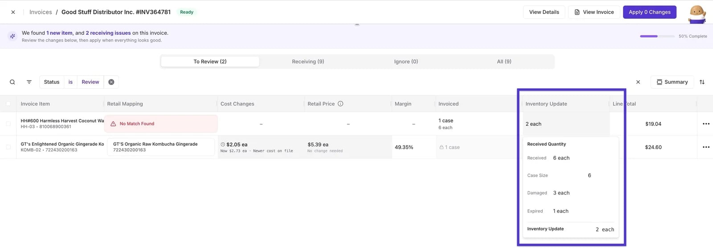Click the '2 each' inventory update cell

pyautogui.click(x=566, y=124)
